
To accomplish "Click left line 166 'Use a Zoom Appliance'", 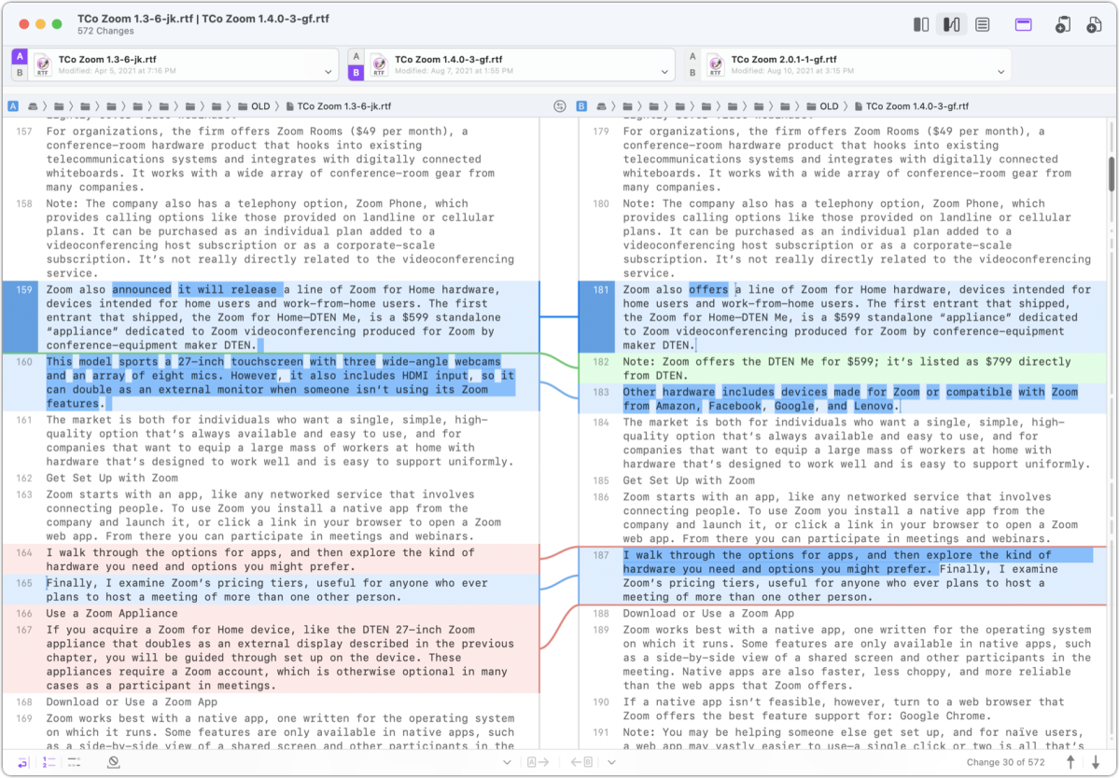I will [x=111, y=613].
